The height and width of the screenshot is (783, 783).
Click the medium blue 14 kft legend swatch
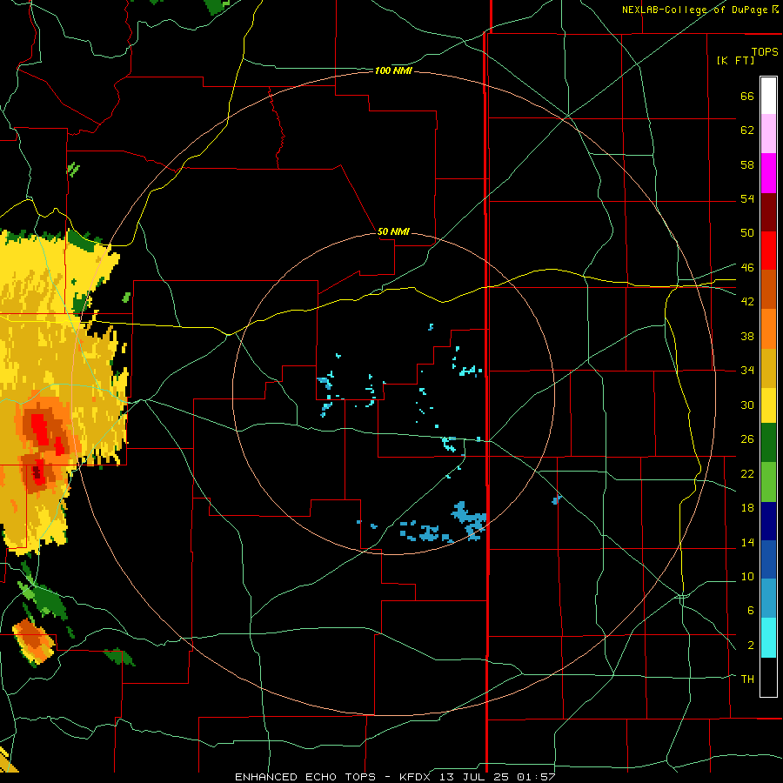coord(768,559)
